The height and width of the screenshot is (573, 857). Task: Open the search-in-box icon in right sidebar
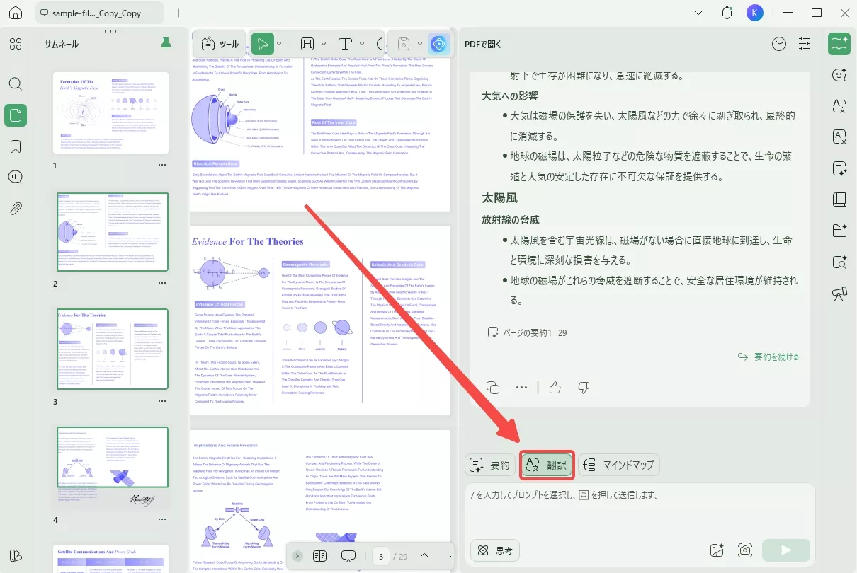coord(840,262)
